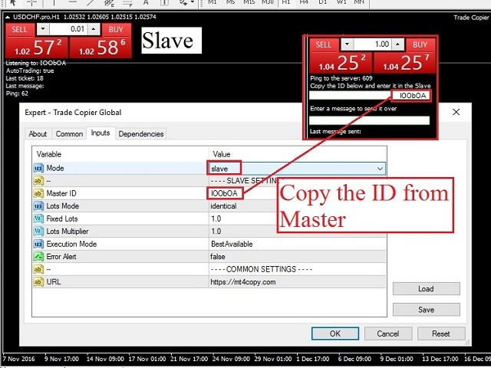Screen dimensions: 491x368
Task: Open the Common tab
Action: point(69,134)
